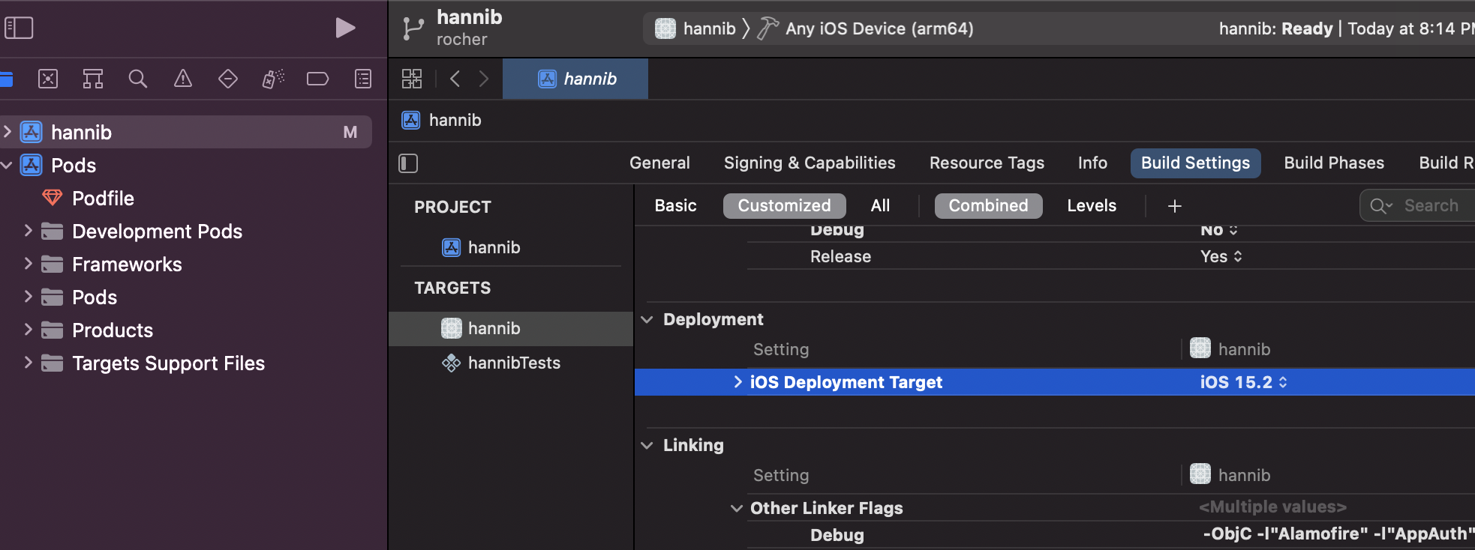1475x550 pixels.
Task: Click the M modified status badge
Action: click(350, 132)
